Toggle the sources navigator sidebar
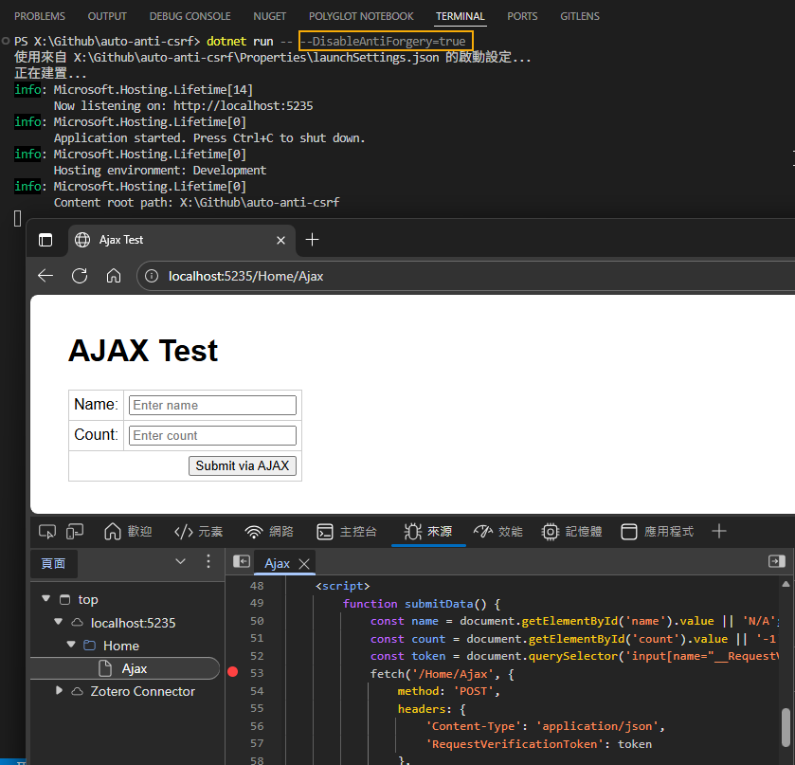This screenshot has width=795, height=765. click(242, 562)
